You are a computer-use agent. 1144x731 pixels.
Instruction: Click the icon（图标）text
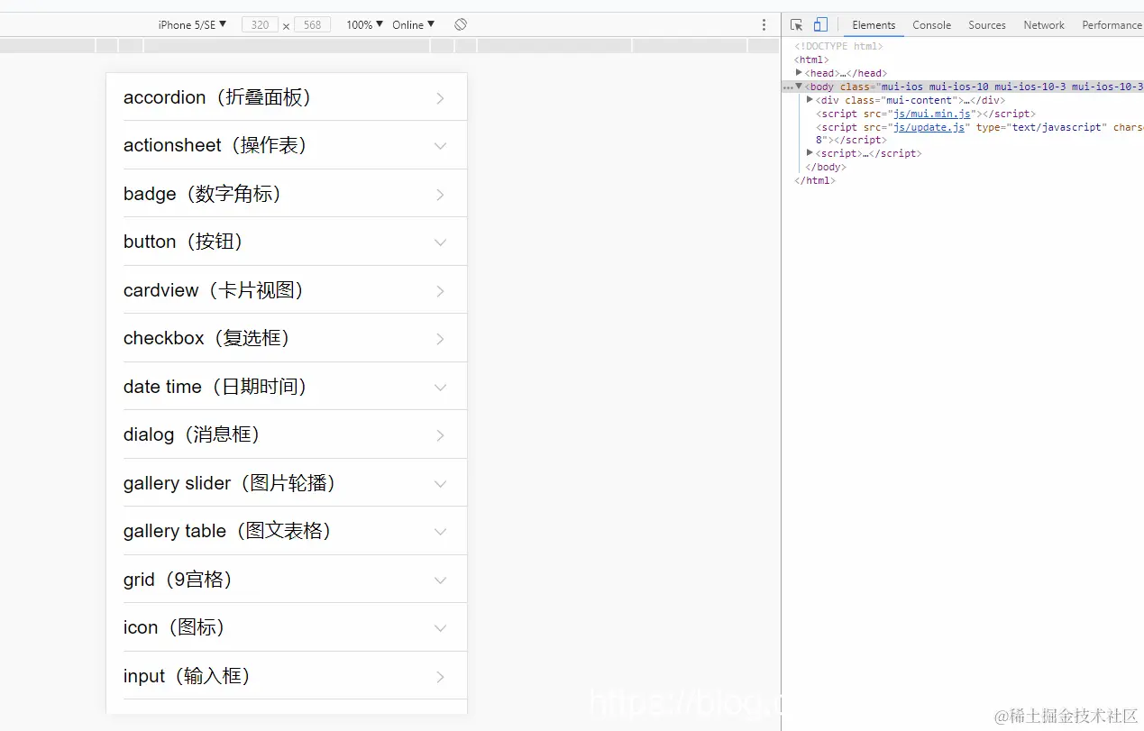175,627
